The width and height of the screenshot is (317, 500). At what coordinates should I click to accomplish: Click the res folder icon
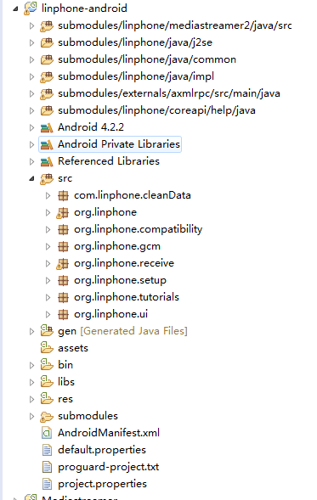47,399
